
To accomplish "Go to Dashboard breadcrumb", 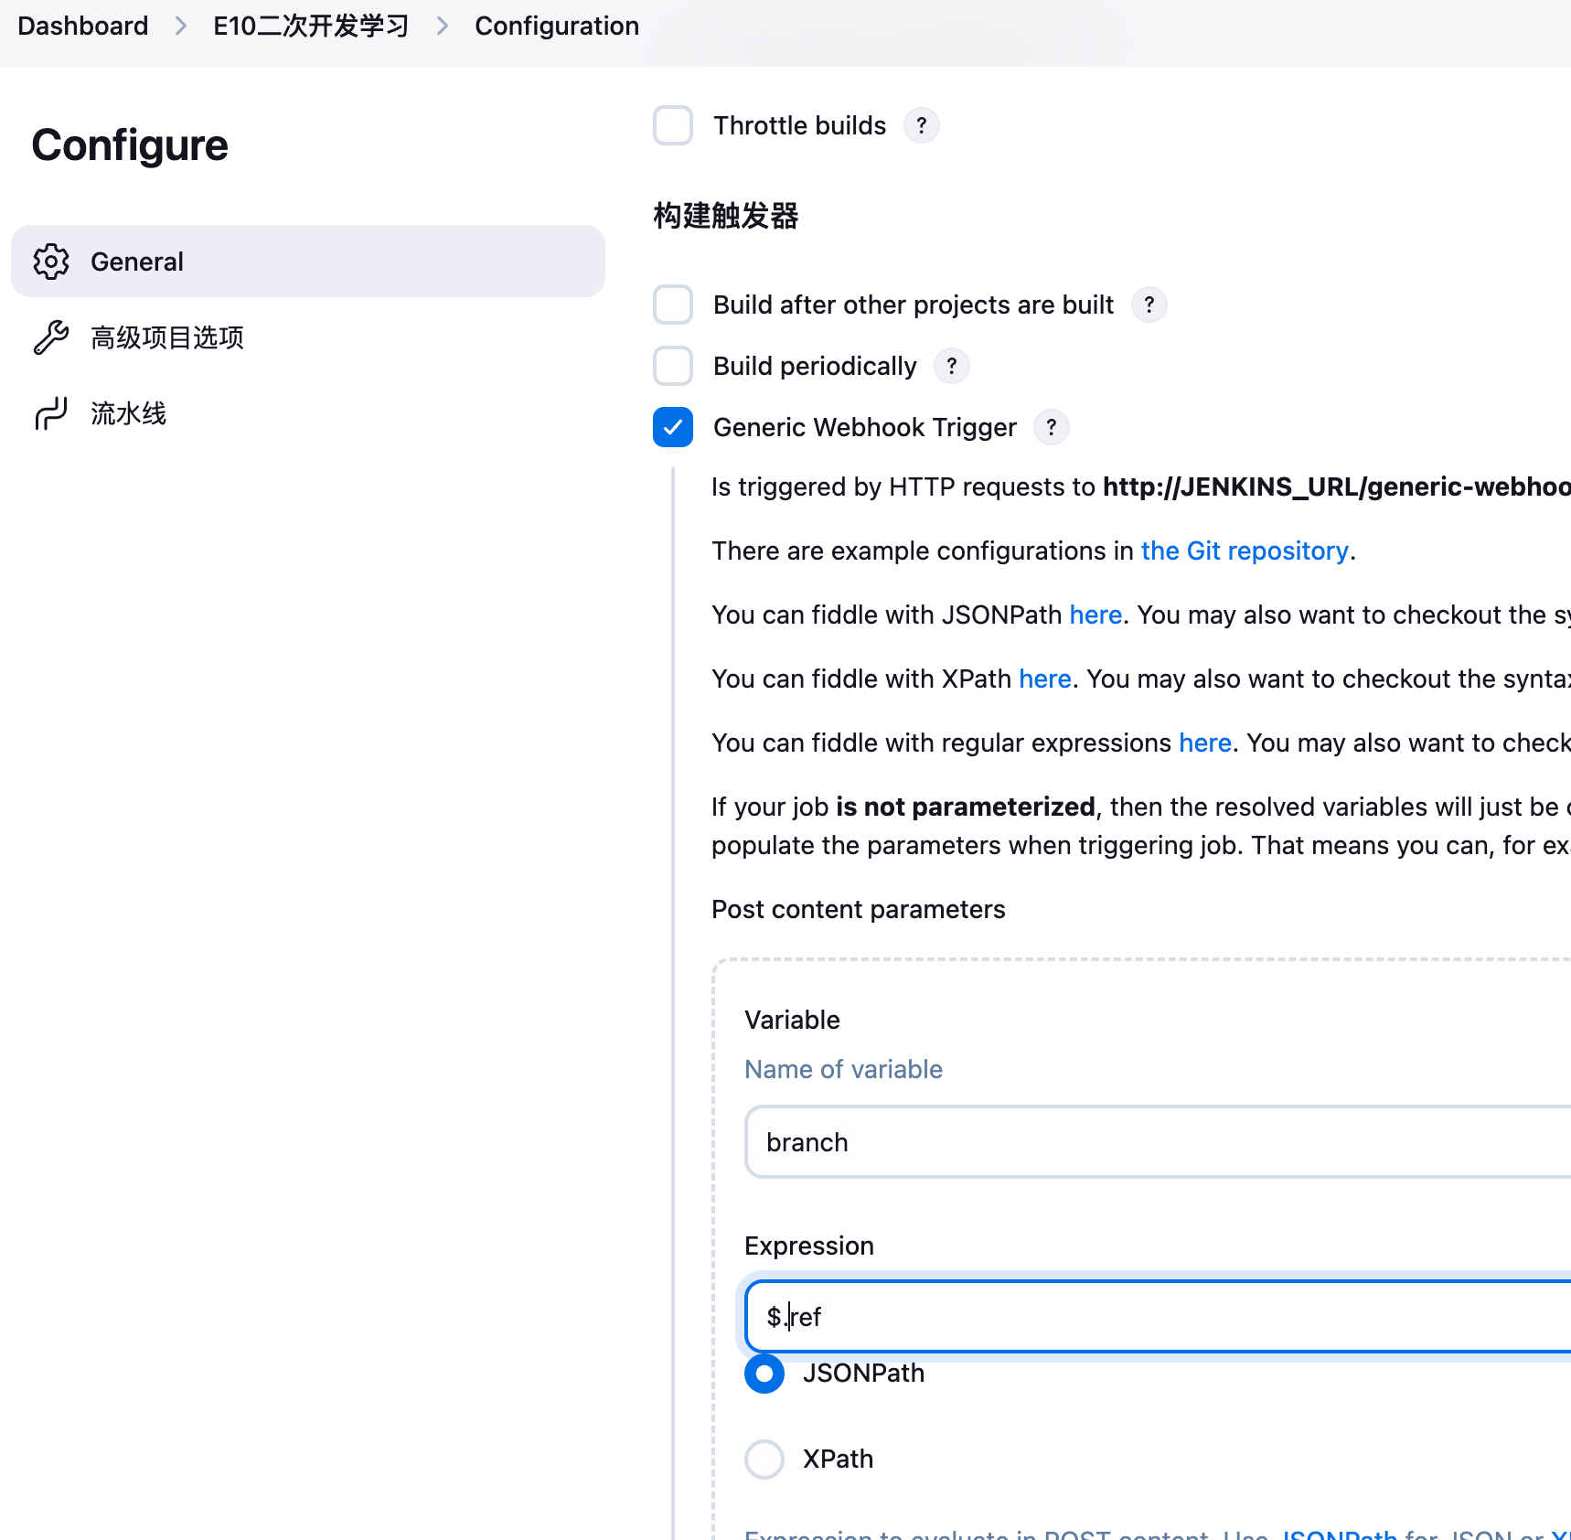I will coord(83,26).
